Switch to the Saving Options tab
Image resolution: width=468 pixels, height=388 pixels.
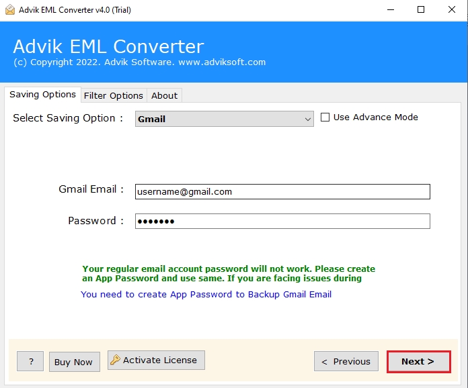click(42, 95)
